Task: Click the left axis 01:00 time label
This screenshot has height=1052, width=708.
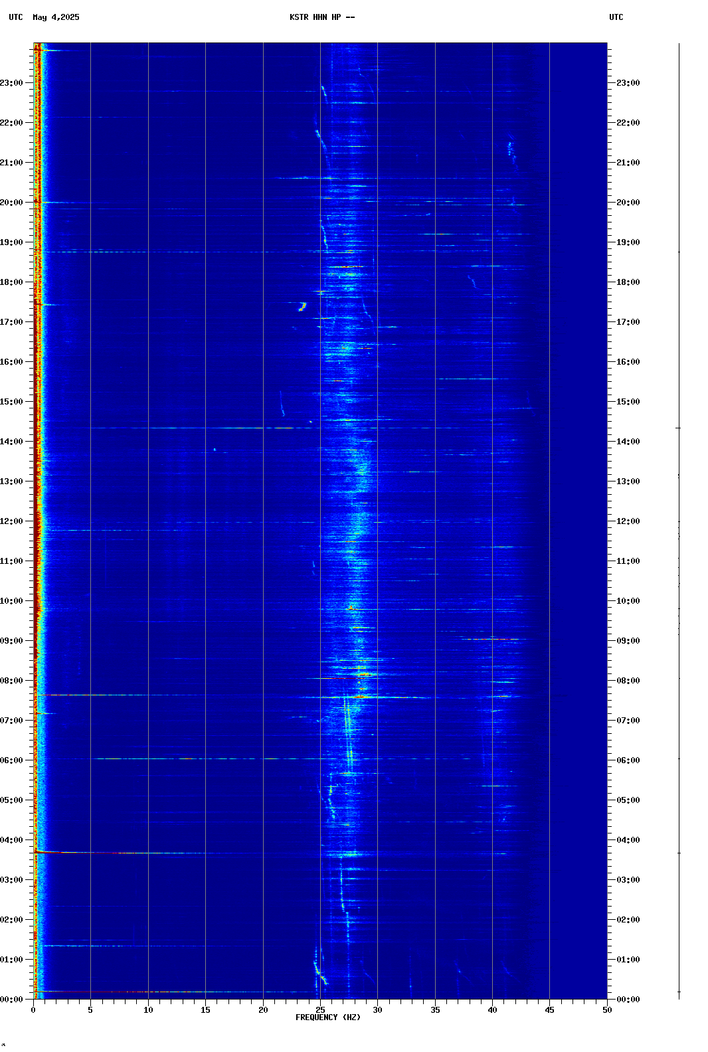Action: [11, 960]
